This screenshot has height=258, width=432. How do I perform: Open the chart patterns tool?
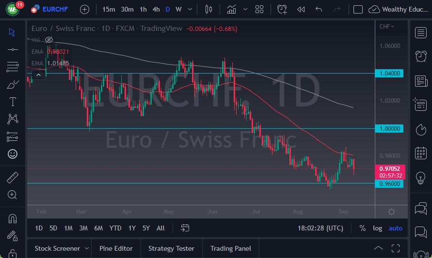pyautogui.click(x=13, y=119)
